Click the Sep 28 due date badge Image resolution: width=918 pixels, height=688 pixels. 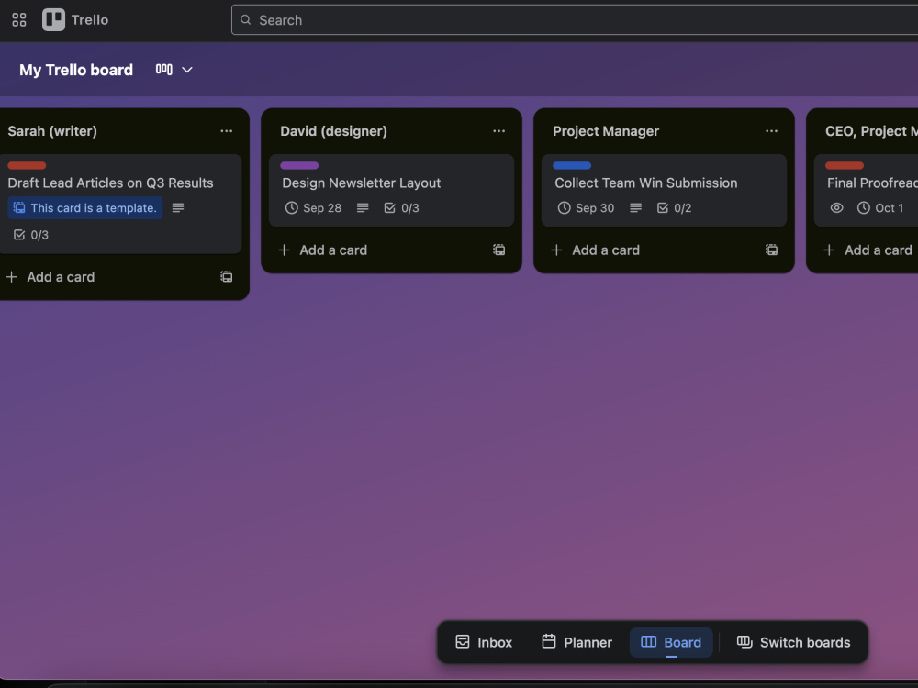313,207
